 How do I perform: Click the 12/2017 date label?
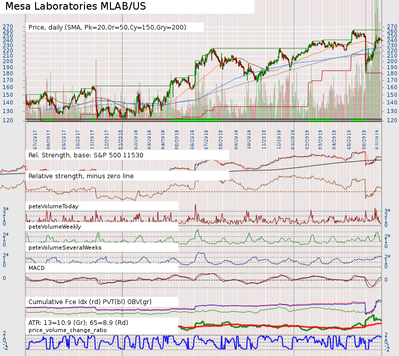(x=106, y=140)
